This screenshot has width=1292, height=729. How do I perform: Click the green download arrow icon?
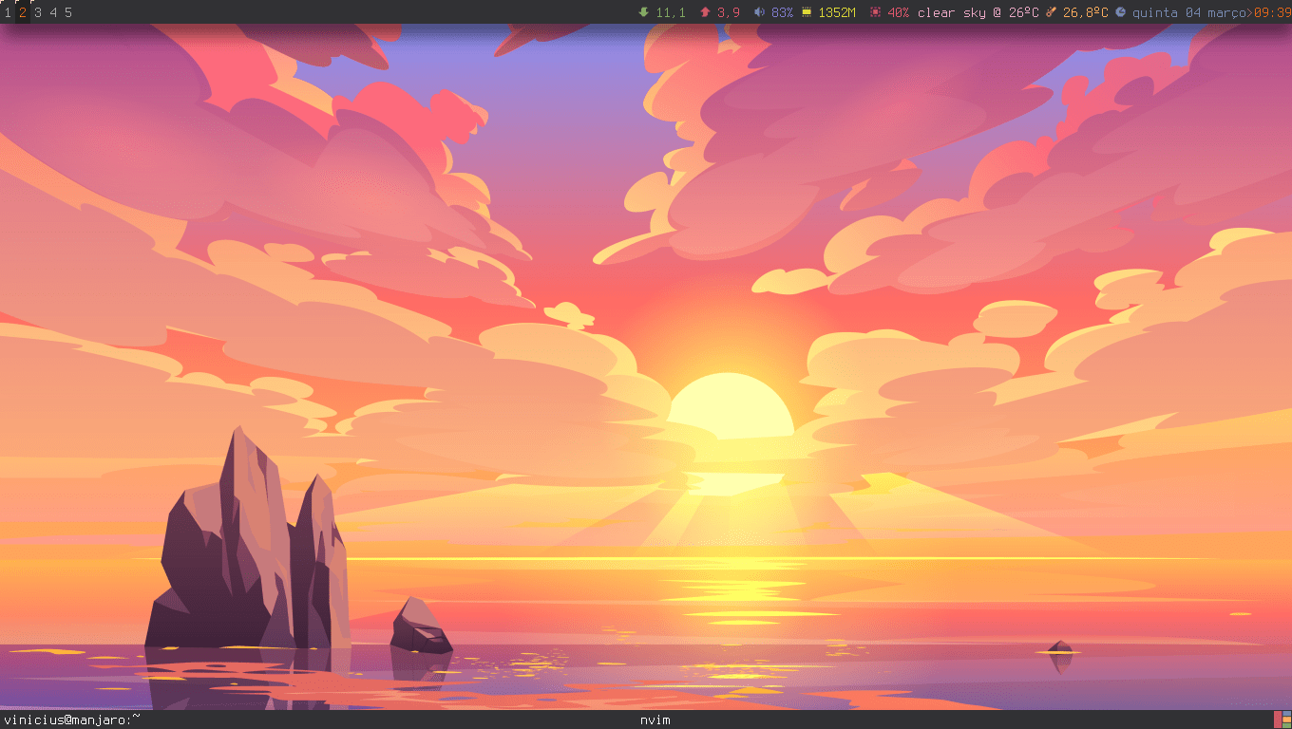click(x=644, y=12)
